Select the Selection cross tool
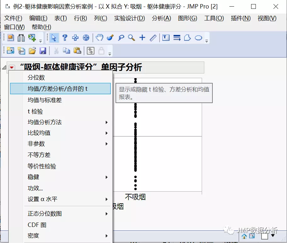 [75, 38]
